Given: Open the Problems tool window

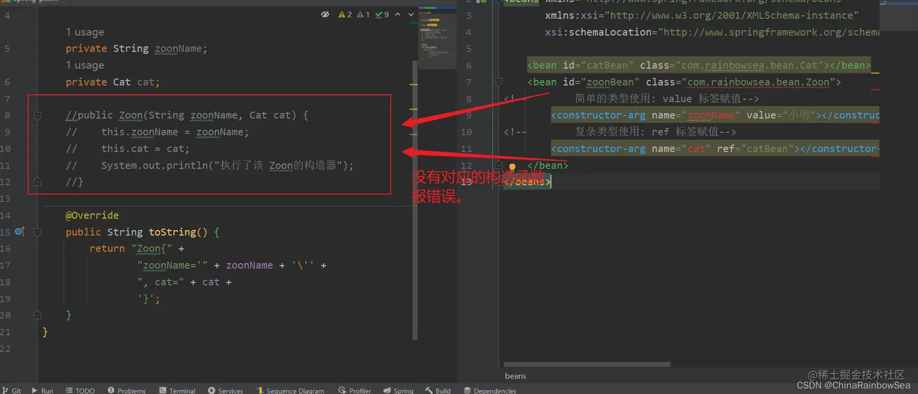Looking at the screenshot, I should (126, 390).
